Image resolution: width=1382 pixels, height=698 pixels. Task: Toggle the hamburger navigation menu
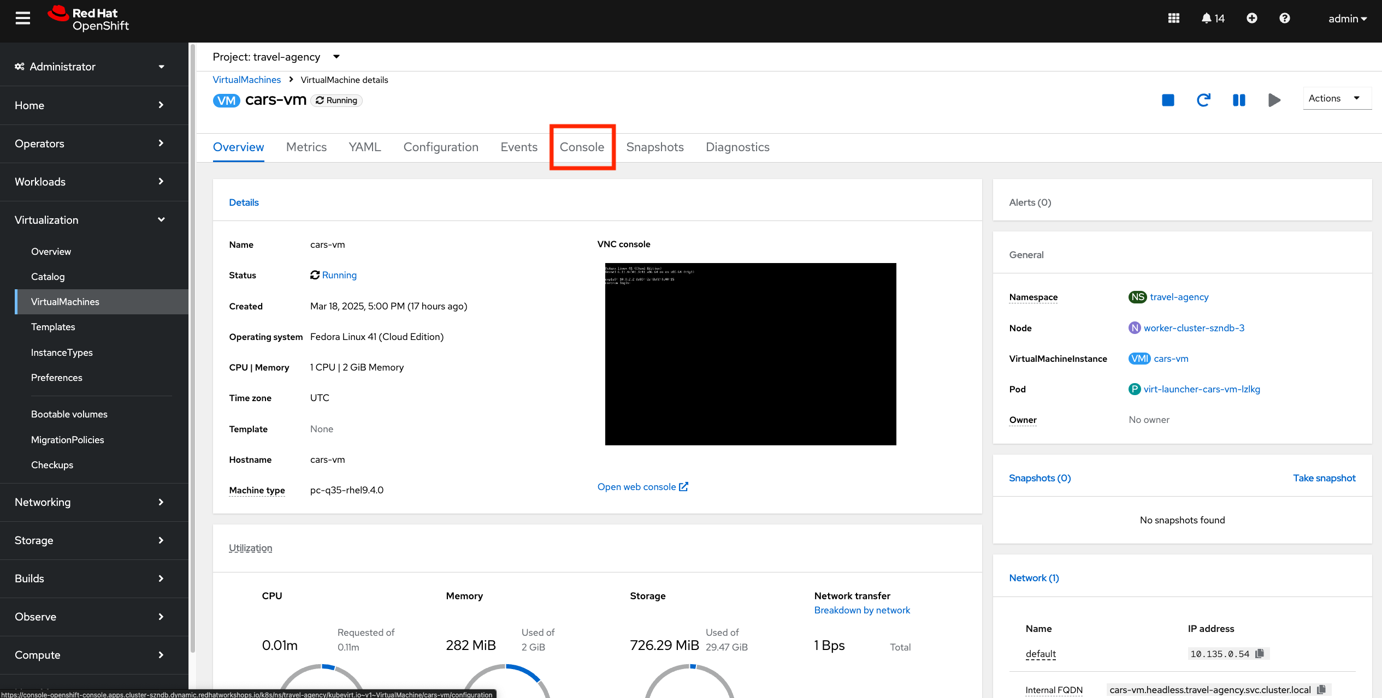[x=22, y=19]
